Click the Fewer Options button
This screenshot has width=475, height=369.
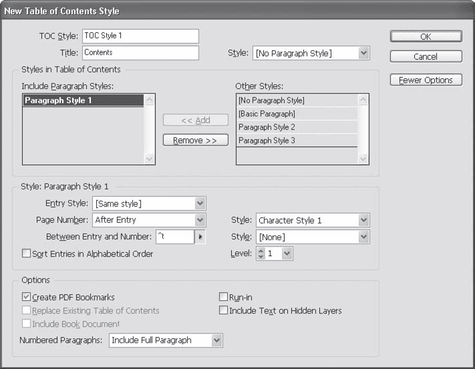coord(426,80)
